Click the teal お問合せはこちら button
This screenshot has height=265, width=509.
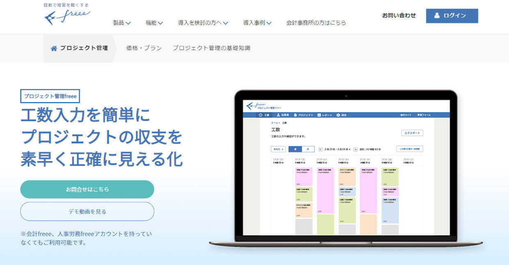(87, 190)
